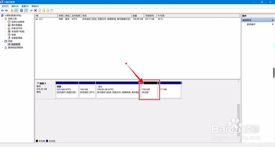Click the 存储 storage icon

pyautogui.click(x=6, y=41)
